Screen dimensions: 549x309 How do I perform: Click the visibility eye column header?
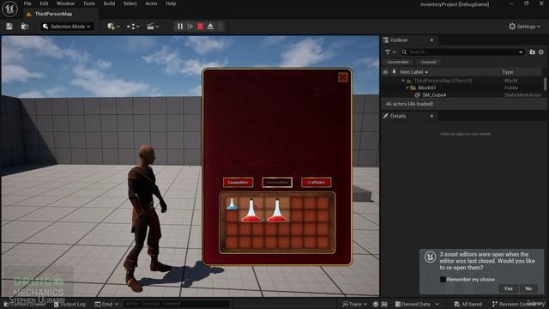[385, 72]
